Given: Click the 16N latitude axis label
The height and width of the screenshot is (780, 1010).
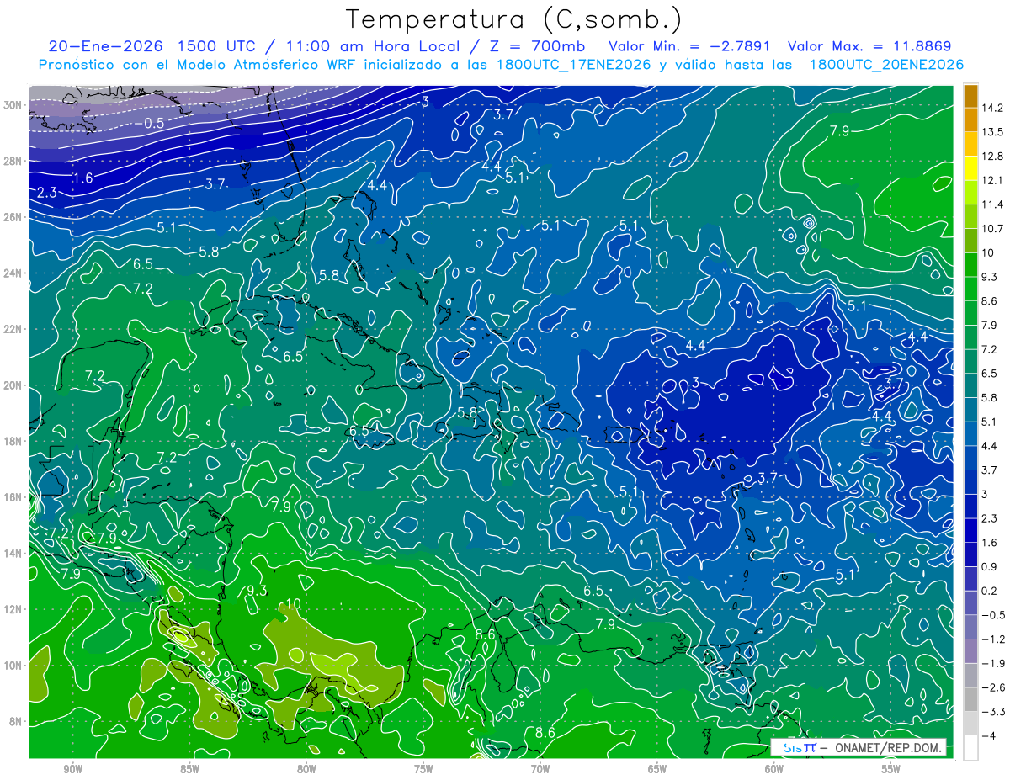Looking at the screenshot, I should click(13, 497).
